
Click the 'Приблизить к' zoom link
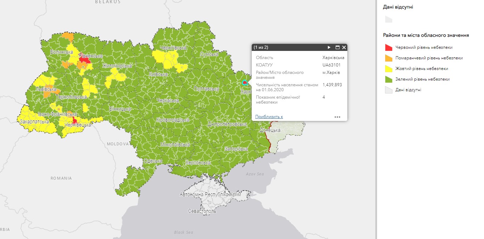269,117
